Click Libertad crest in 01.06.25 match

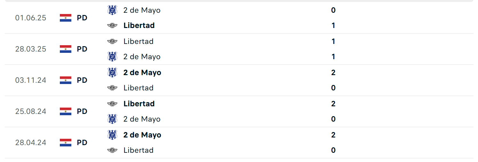(112, 25)
